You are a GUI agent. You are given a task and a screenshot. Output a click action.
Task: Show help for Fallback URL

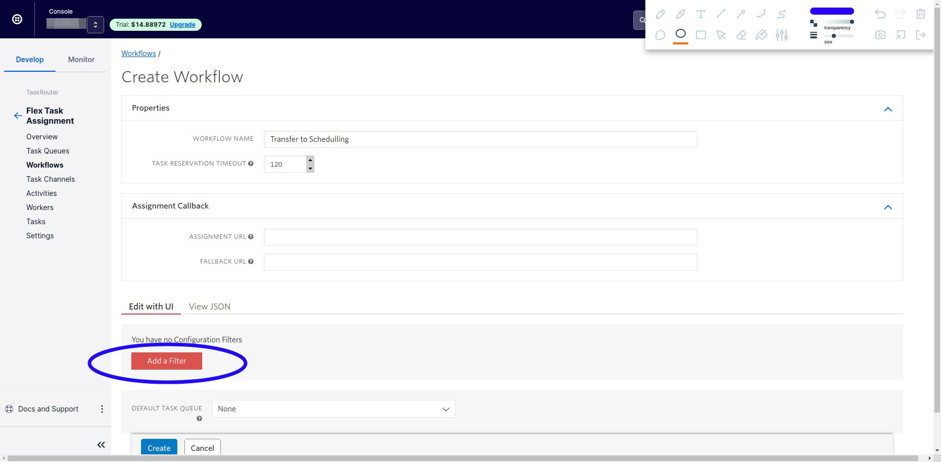click(251, 262)
